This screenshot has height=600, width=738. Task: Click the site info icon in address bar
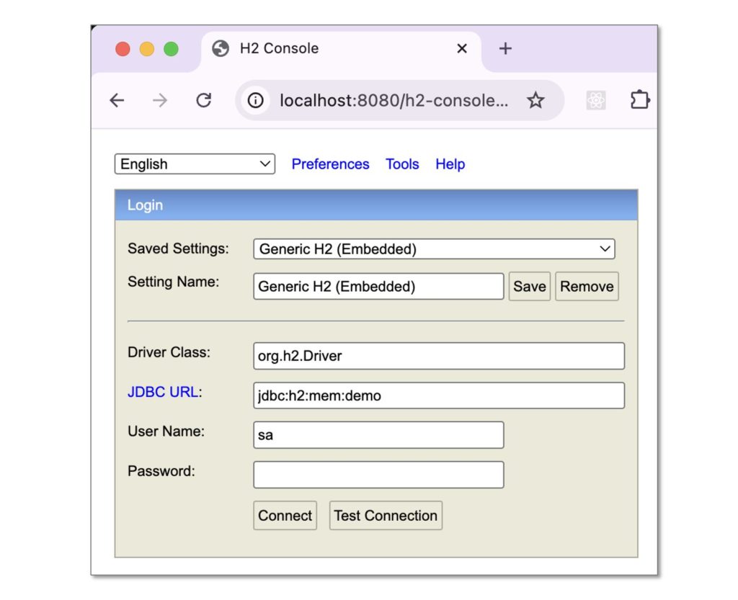click(255, 101)
